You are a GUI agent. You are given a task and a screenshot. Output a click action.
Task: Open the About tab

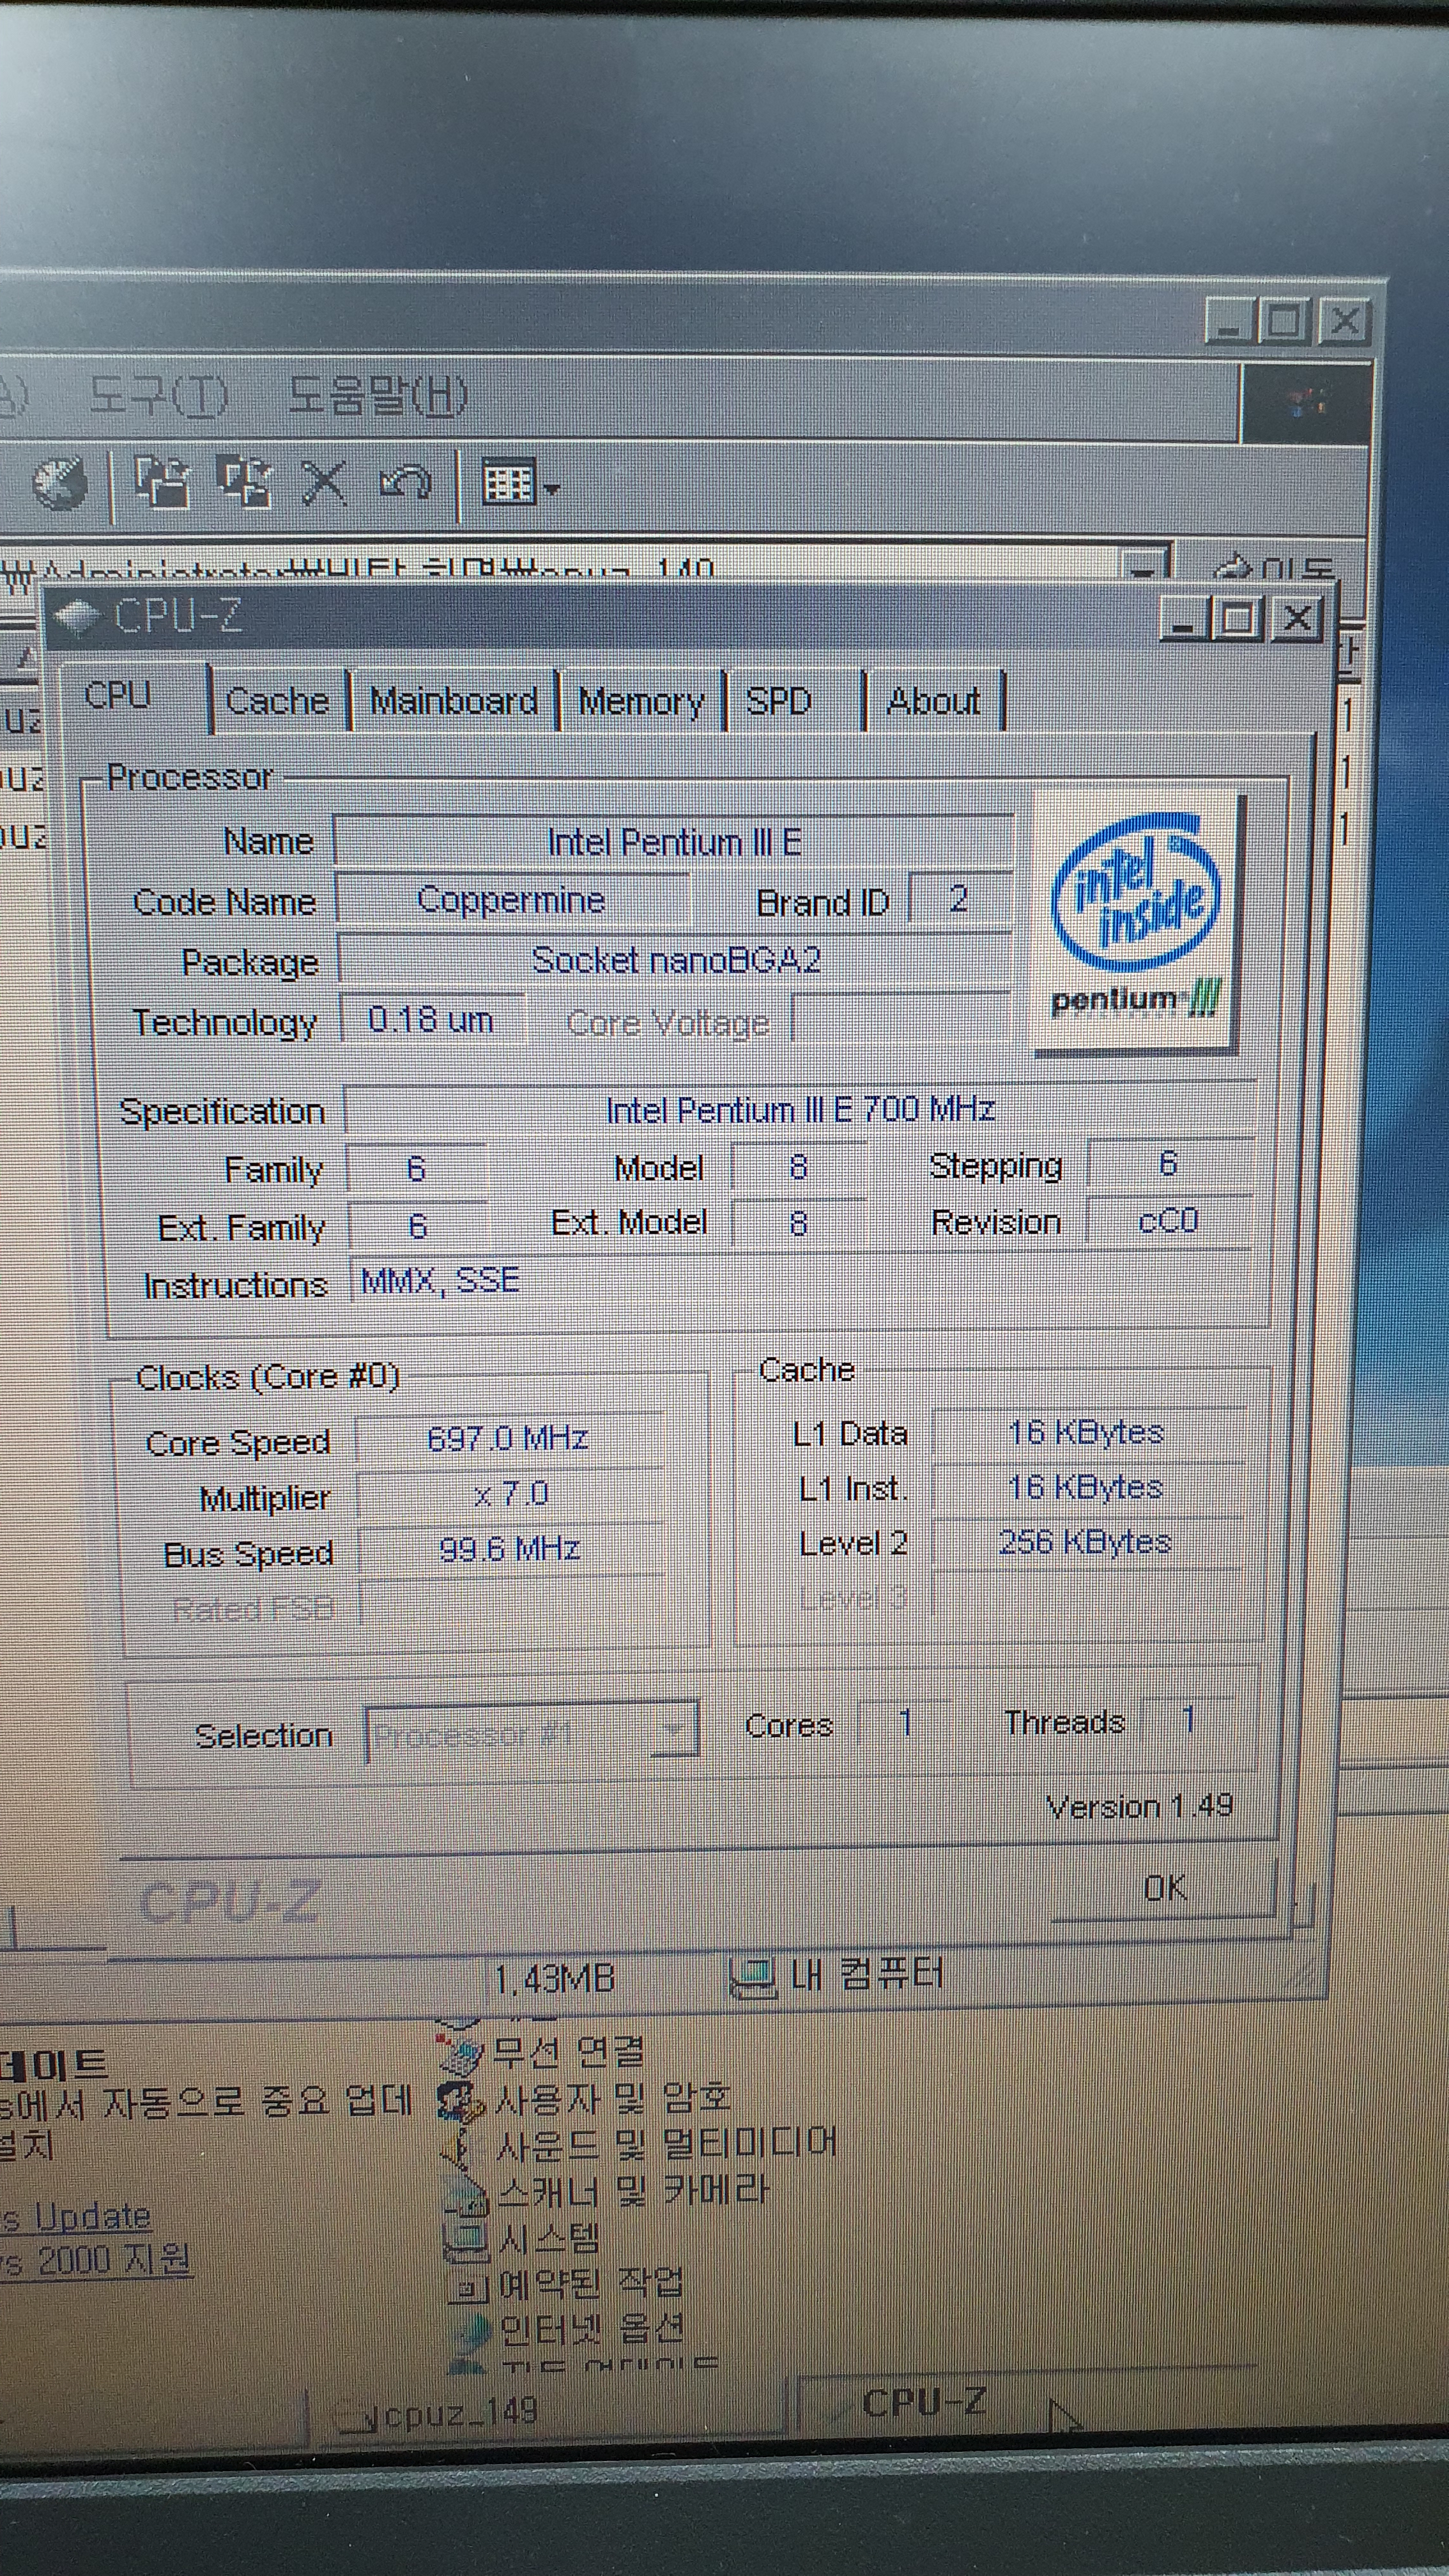933,701
